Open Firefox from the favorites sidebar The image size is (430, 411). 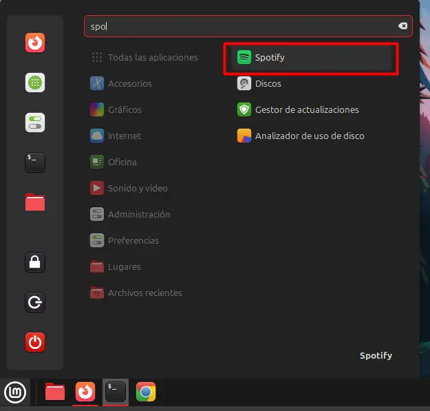point(35,43)
